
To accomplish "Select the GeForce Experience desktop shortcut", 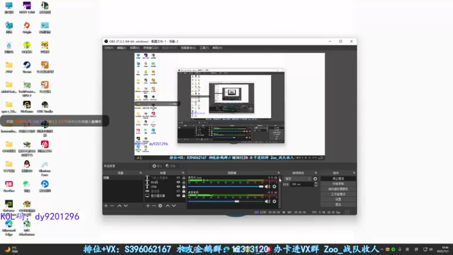I will (9, 206).
